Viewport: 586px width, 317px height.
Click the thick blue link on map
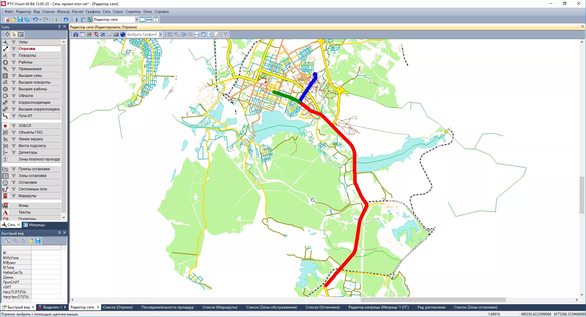point(308,87)
